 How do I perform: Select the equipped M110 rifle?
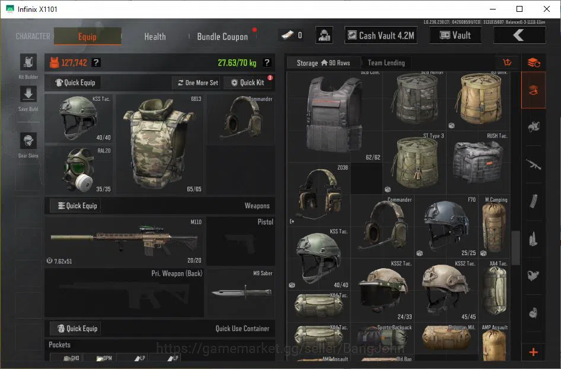(124, 241)
